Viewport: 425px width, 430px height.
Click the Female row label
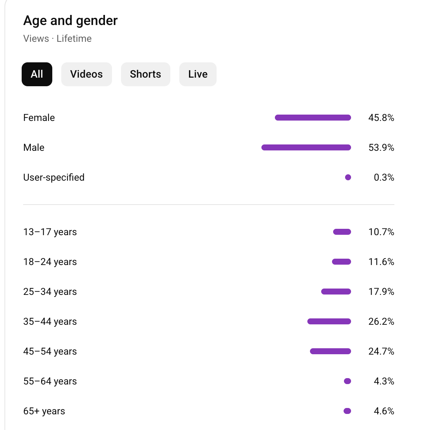[39, 118]
